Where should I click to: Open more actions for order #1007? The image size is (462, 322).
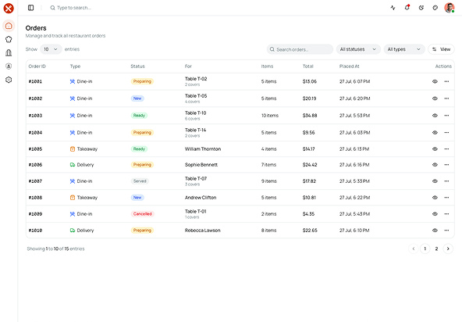(446, 181)
